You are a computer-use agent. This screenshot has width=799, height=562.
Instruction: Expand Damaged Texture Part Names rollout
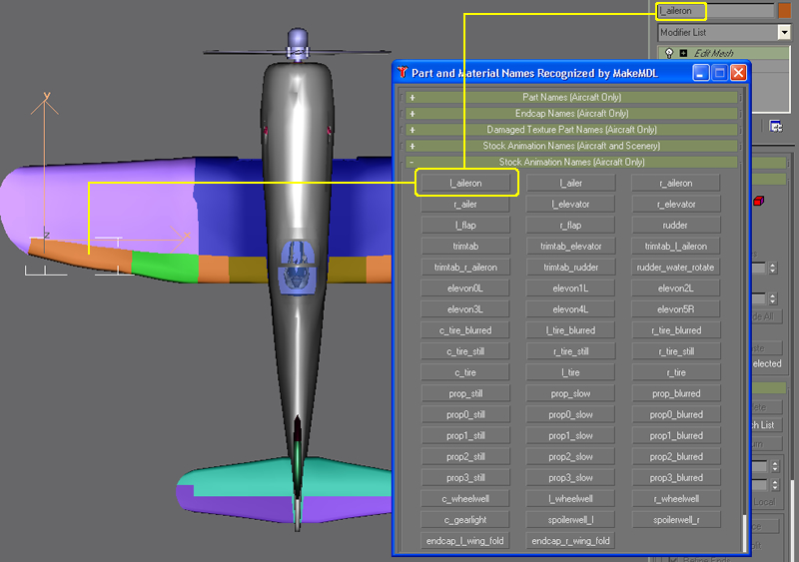pyautogui.click(x=571, y=130)
